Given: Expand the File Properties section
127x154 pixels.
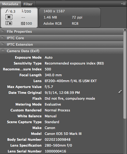Looking at the screenshot, I should pyautogui.click(x=3, y=31).
